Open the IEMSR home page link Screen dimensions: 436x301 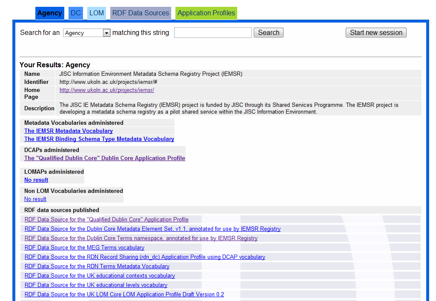[x=107, y=90]
